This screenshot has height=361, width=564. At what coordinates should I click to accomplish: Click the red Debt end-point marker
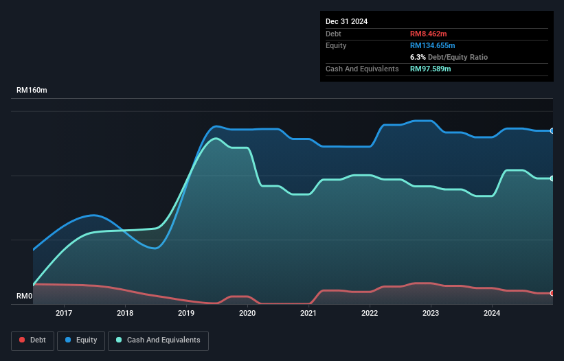coord(552,293)
